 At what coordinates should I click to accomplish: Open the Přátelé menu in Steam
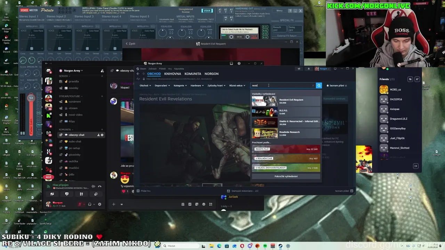(162, 69)
